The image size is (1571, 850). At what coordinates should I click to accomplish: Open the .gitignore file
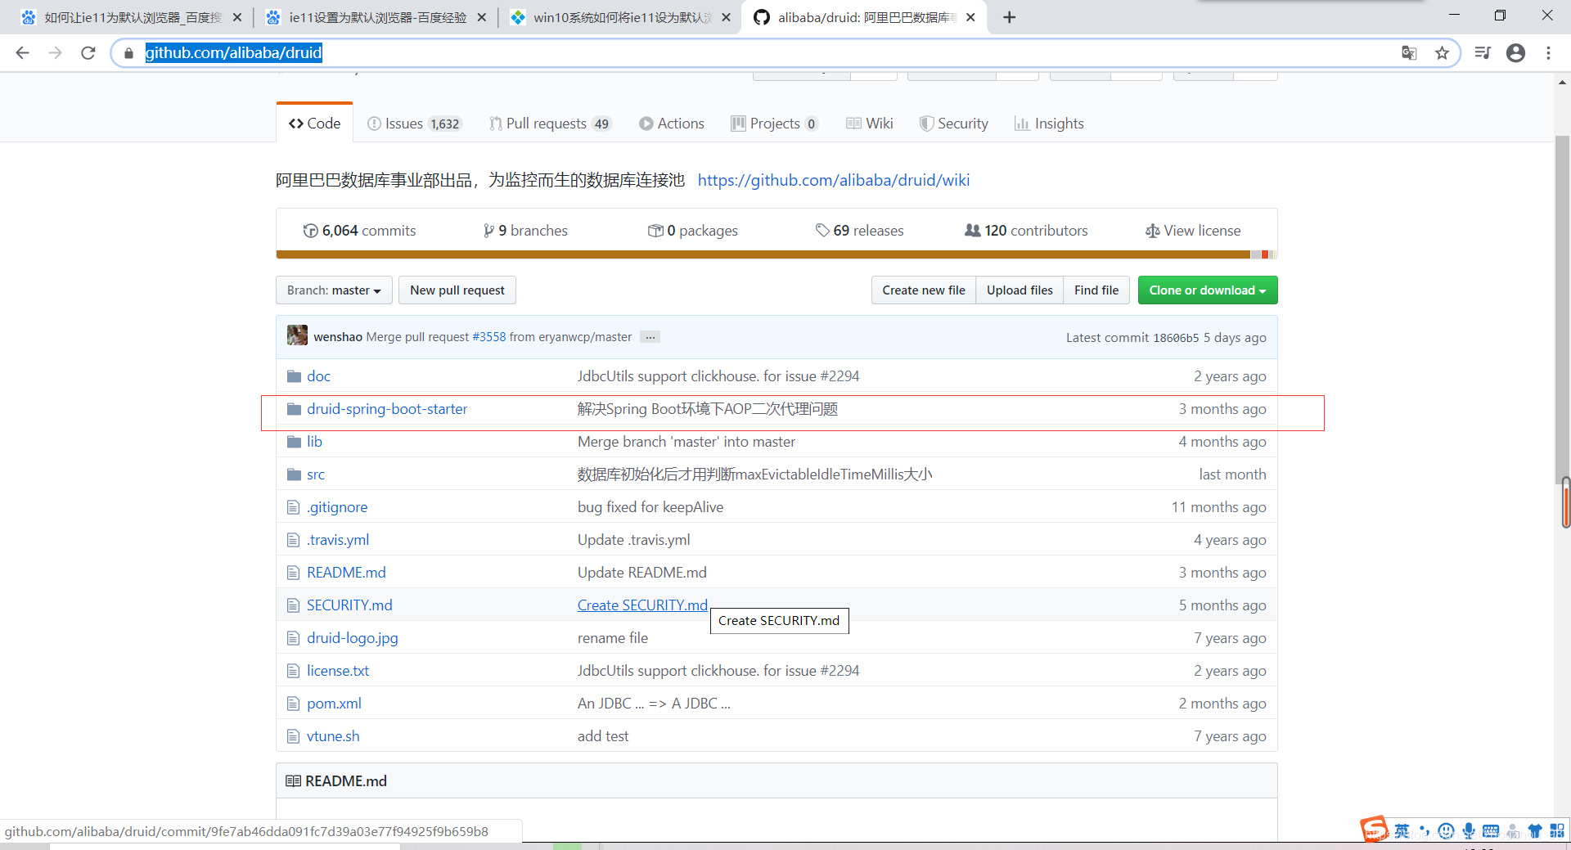(x=337, y=507)
